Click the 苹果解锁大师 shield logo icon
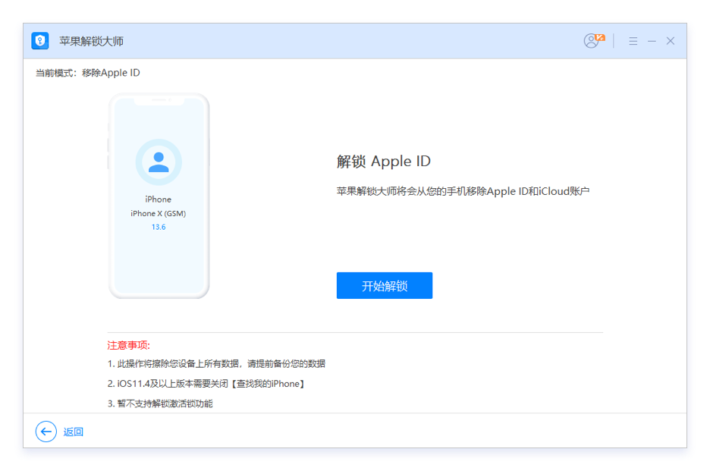This screenshot has width=710, height=471. point(40,41)
